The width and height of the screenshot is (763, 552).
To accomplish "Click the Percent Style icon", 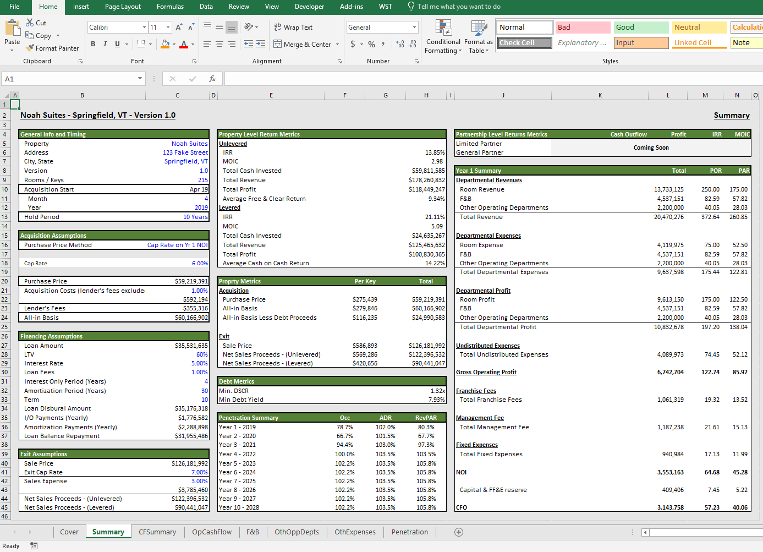I will 371,45.
